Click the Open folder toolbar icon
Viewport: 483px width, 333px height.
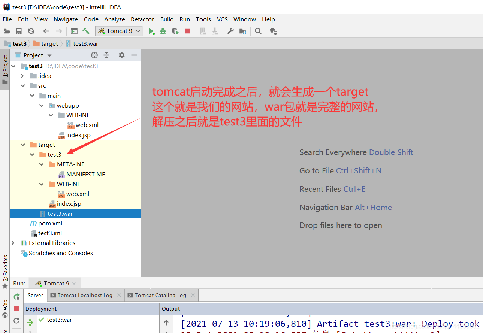tap(7, 31)
